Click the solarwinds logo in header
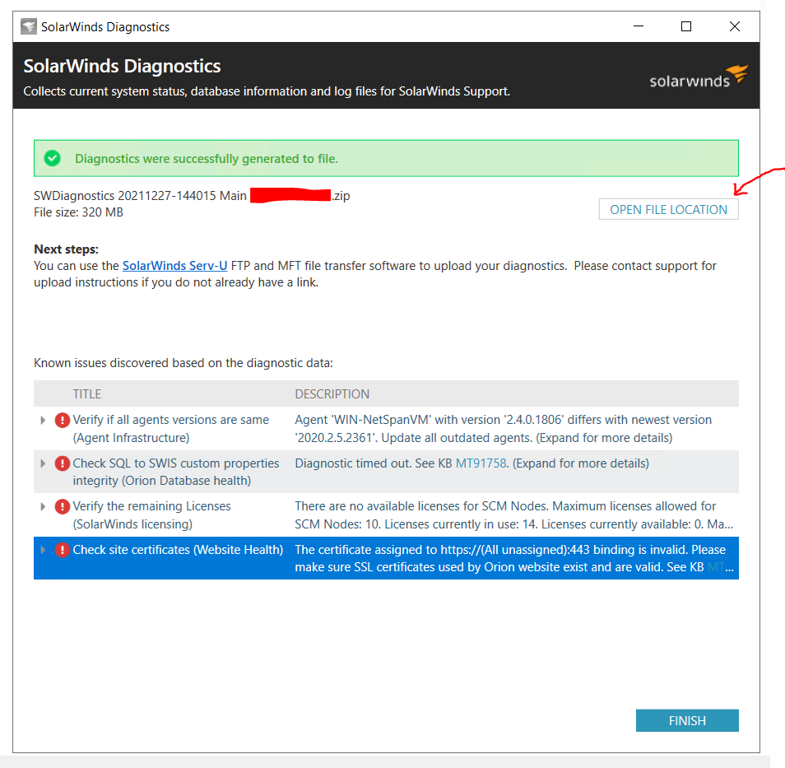The image size is (785, 768). (x=699, y=77)
